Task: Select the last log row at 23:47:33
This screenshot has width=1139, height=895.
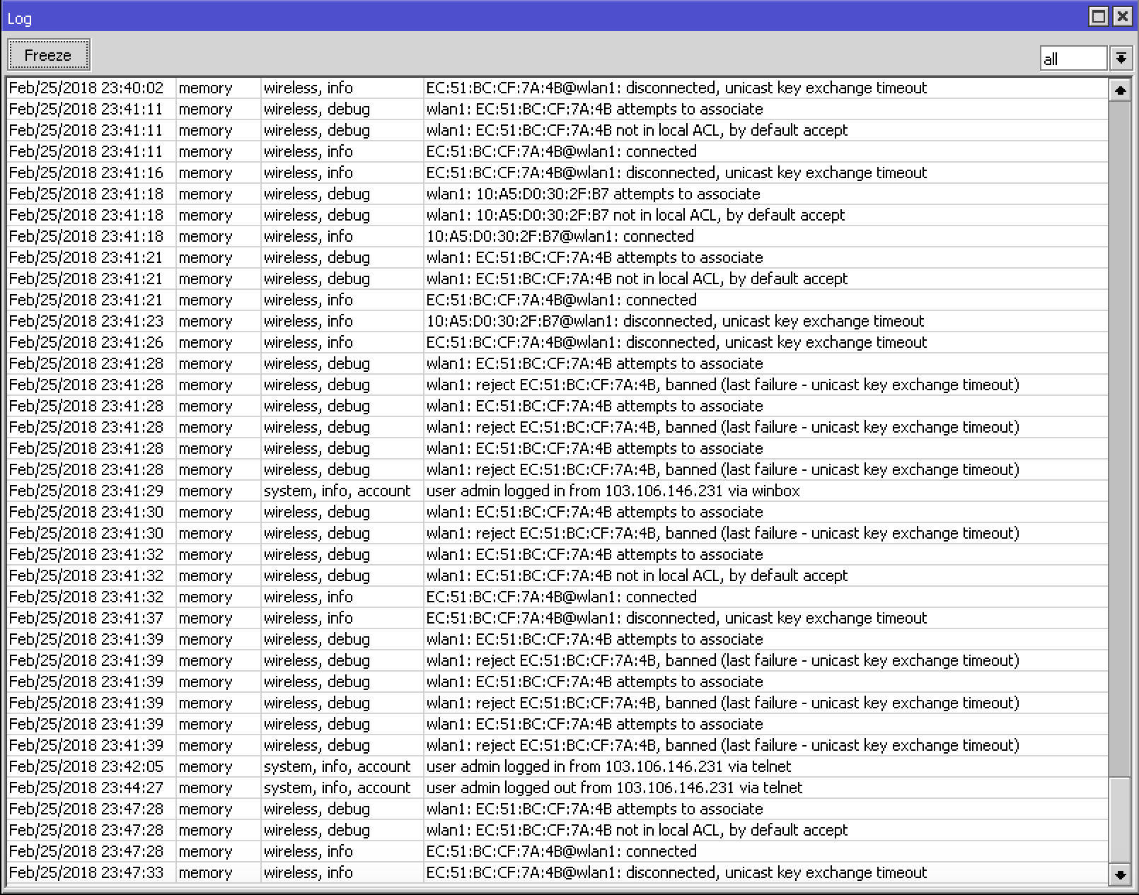Action: (x=676, y=872)
